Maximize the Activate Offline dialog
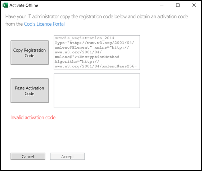 click(x=178, y=5)
